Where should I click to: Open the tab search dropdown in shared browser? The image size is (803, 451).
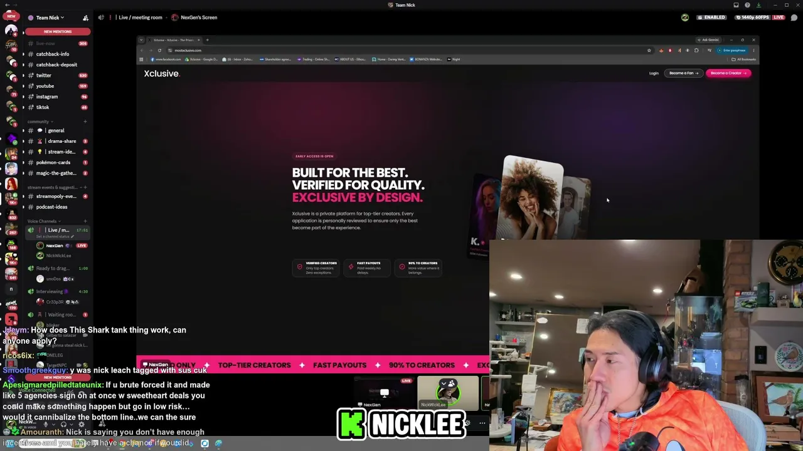pos(141,40)
